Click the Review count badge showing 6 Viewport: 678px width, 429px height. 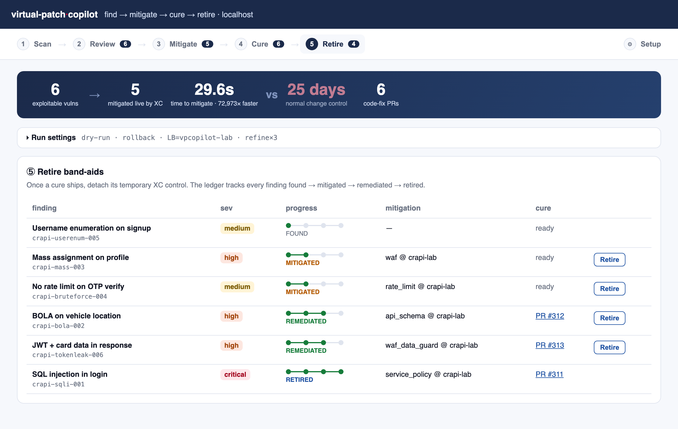tap(125, 44)
